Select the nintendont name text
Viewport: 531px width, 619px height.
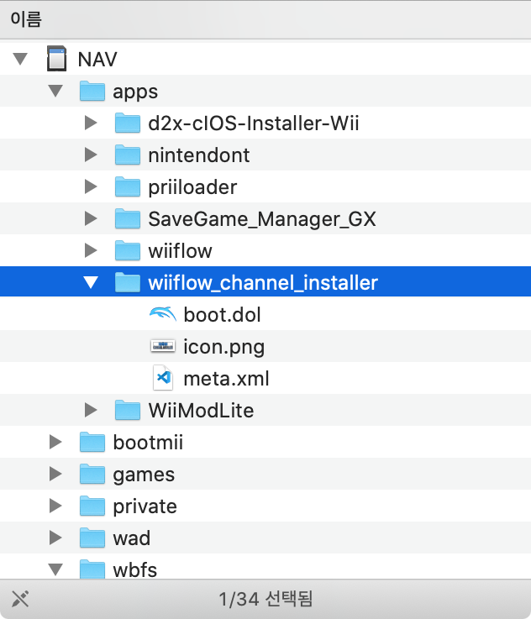199,155
